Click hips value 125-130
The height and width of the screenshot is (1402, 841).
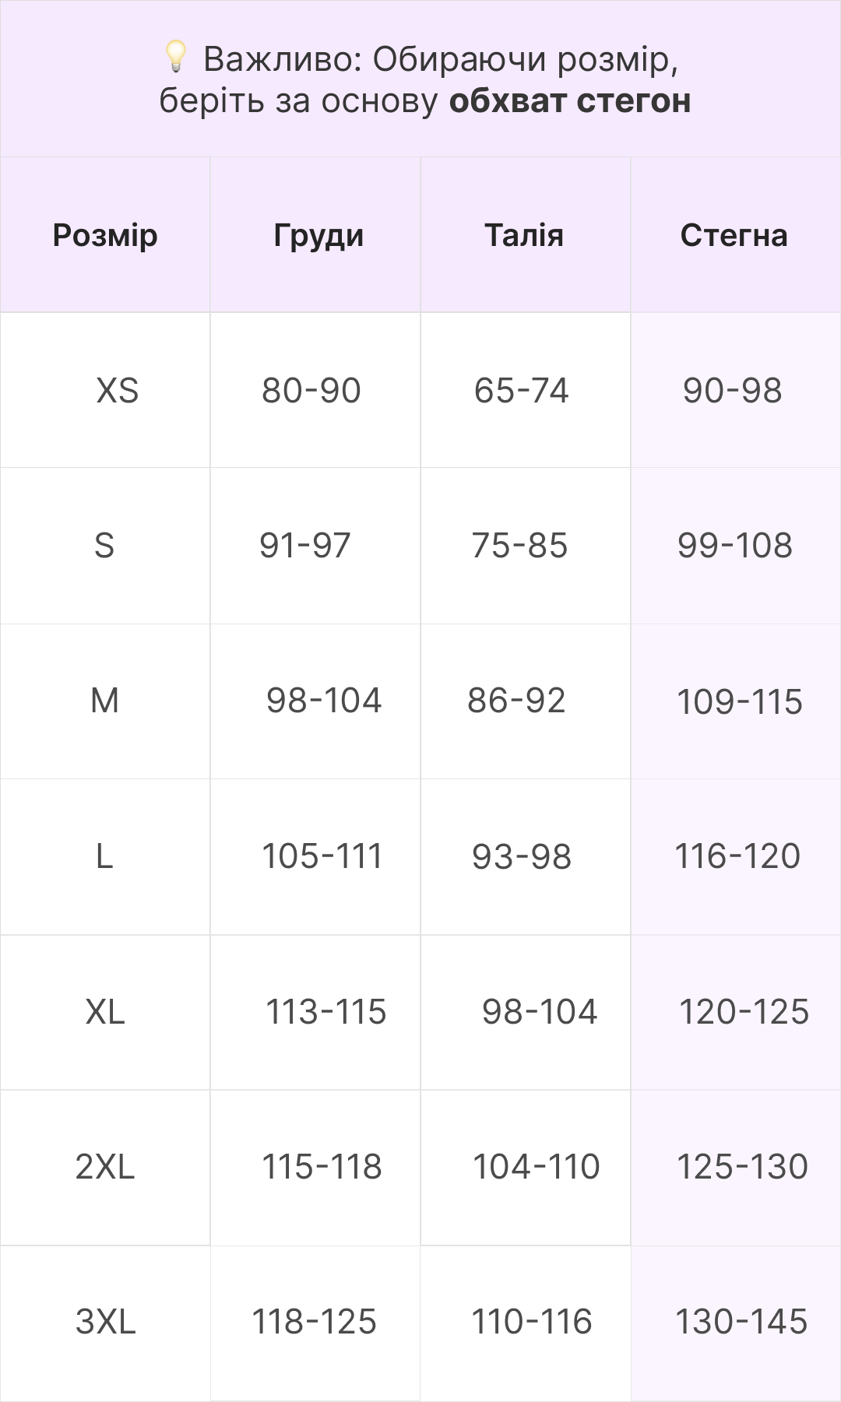pyautogui.click(x=742, y=1167)
